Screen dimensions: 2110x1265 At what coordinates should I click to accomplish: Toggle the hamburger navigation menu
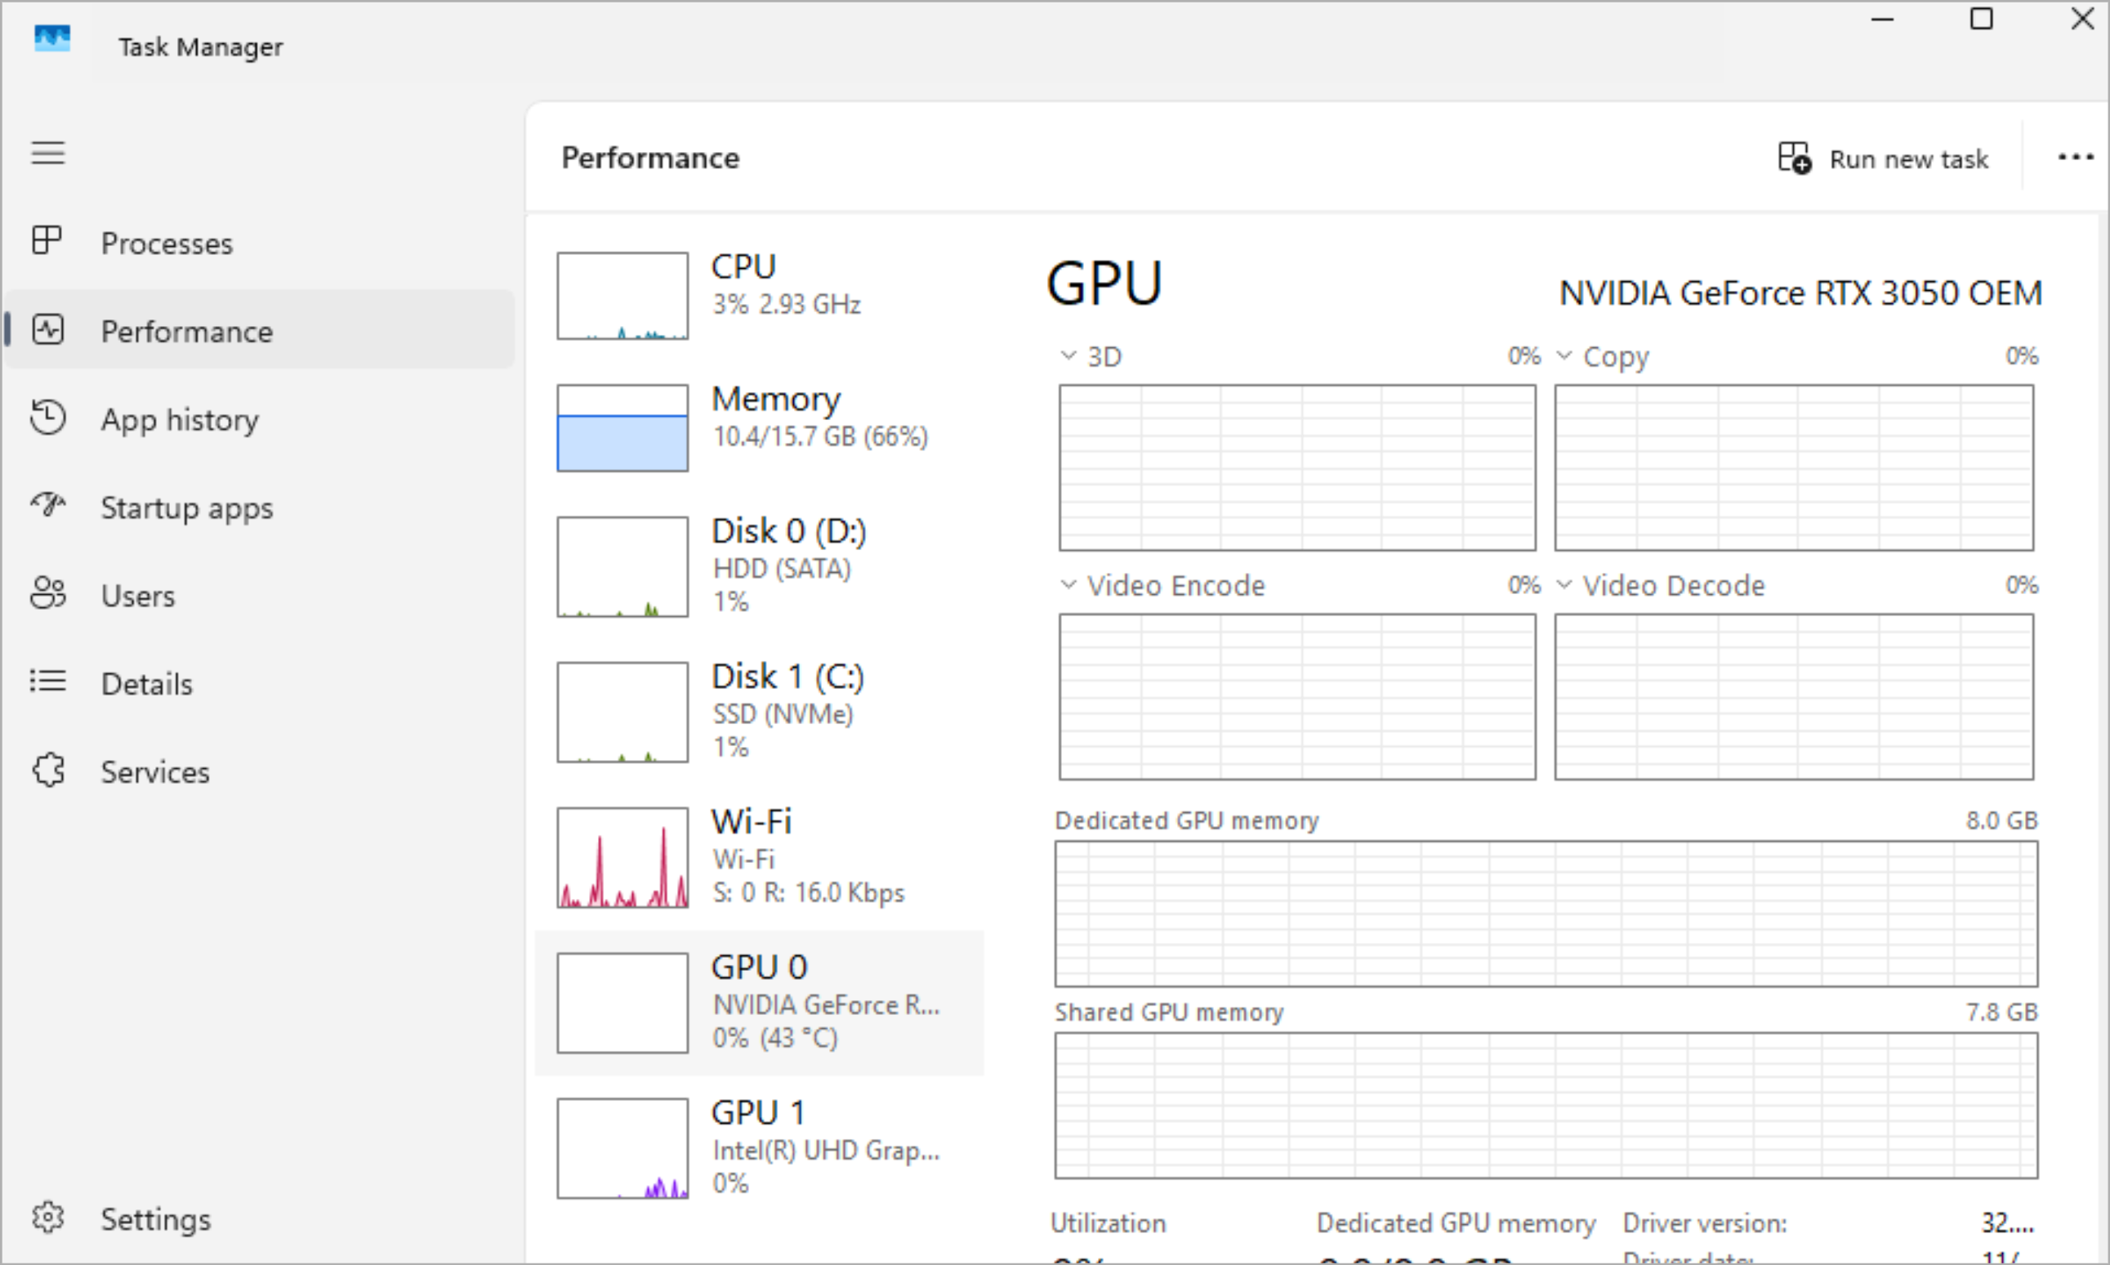[47, 153]
